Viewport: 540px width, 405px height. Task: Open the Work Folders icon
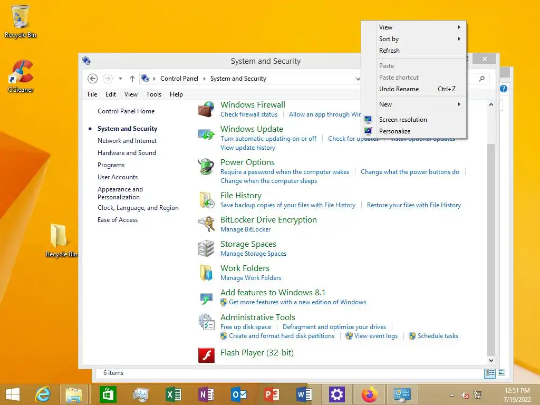click(x=206, y=273)
